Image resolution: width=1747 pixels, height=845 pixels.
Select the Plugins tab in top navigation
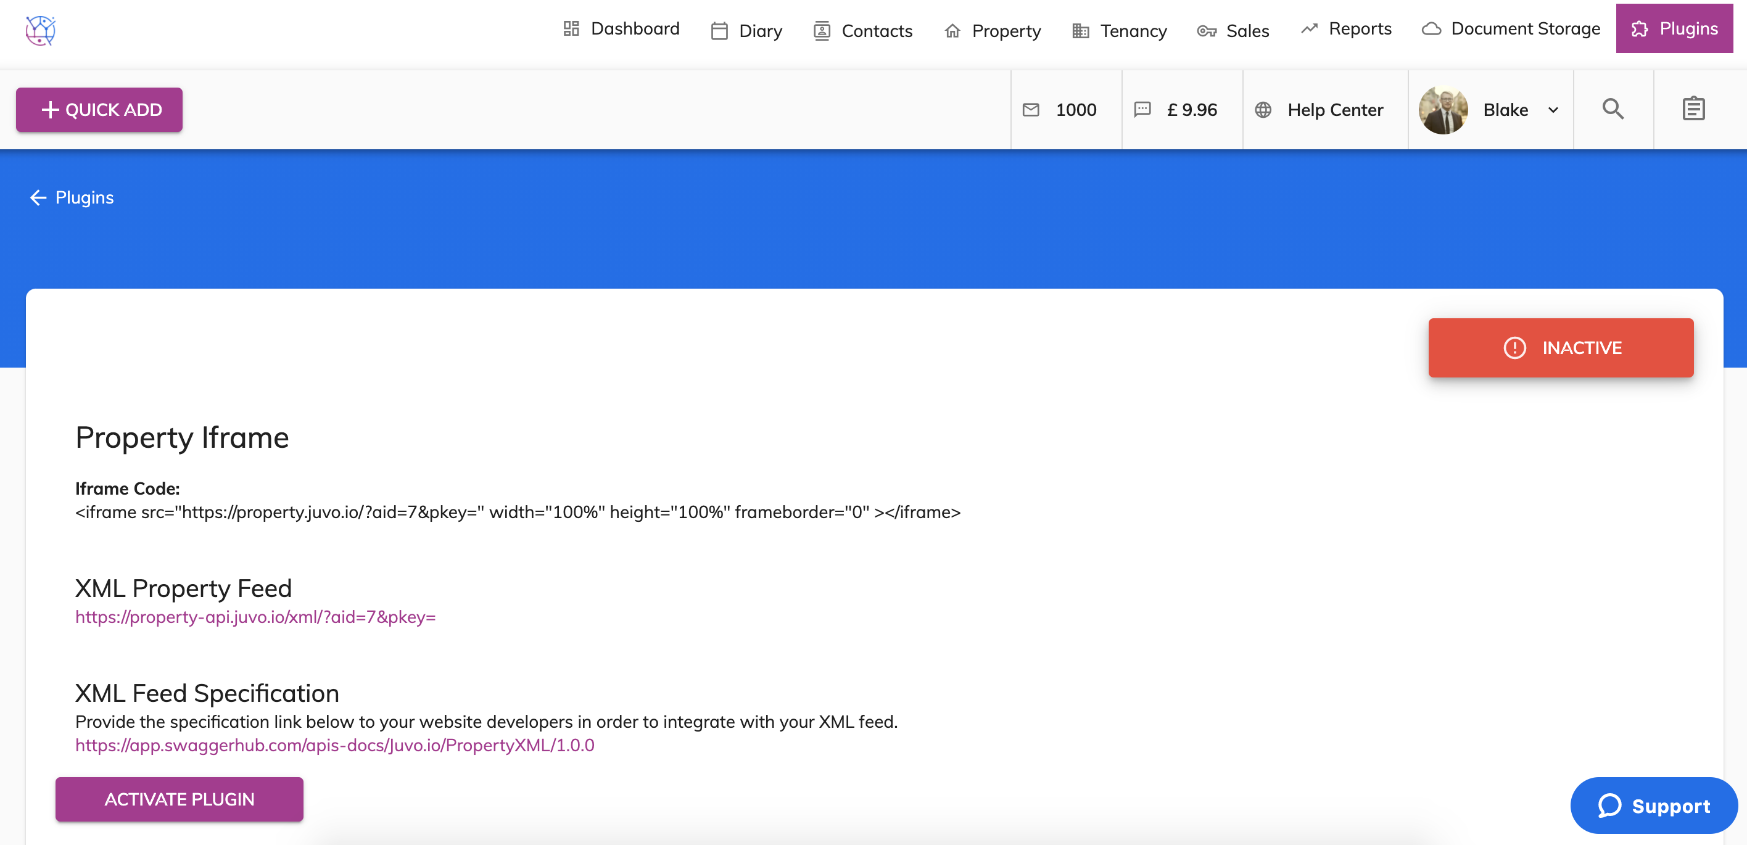point(1674,29)
